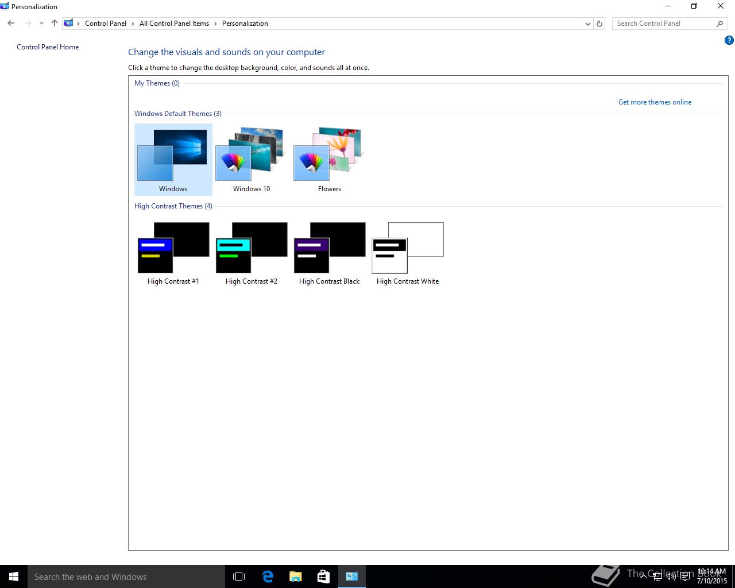Open the recent locations dropdown arrow

[x=41, y=24]
